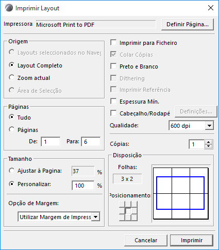Decrease Cópias with down arrow
The height and width of the screenshot is (250, 219).
click(x=209, y=146)
